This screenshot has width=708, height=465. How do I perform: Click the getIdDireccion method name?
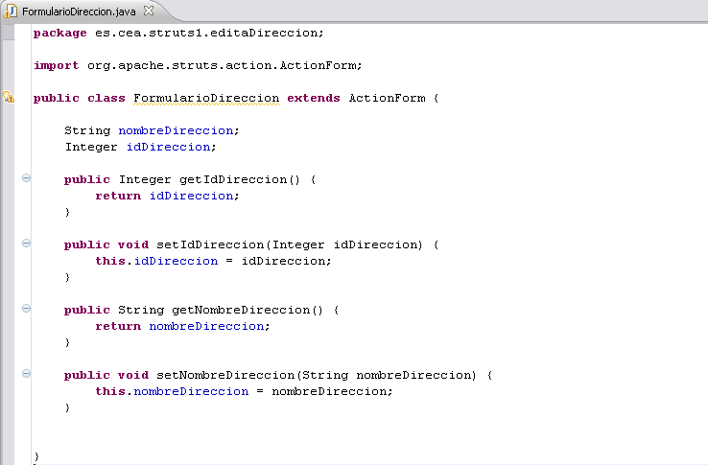[233, 179]
